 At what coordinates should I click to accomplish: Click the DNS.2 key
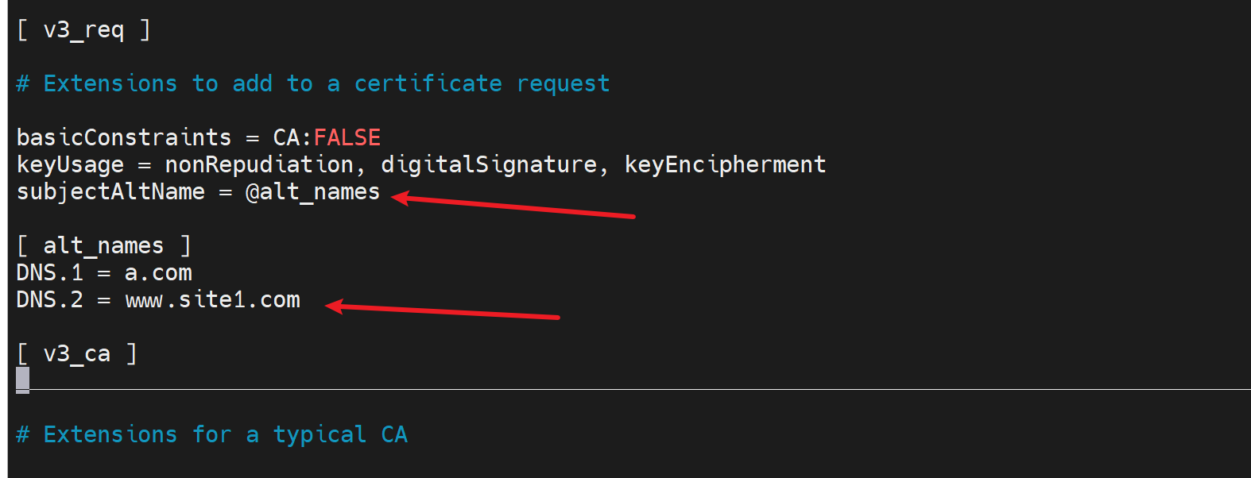pyautogui.click(x=49, y=299)
